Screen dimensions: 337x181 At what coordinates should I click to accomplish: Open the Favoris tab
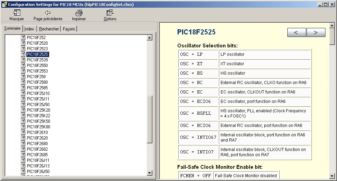(69, 29)
